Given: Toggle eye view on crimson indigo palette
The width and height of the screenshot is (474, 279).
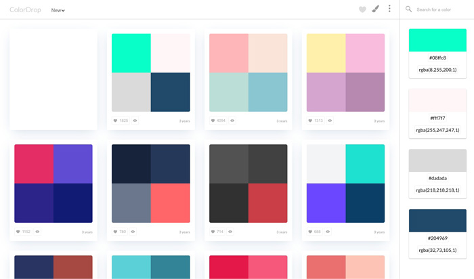Looking at the screenshot, I should 37,232.
